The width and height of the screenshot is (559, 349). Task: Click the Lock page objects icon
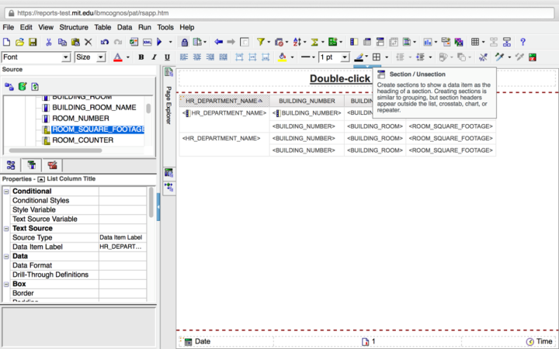click(184, 42)
